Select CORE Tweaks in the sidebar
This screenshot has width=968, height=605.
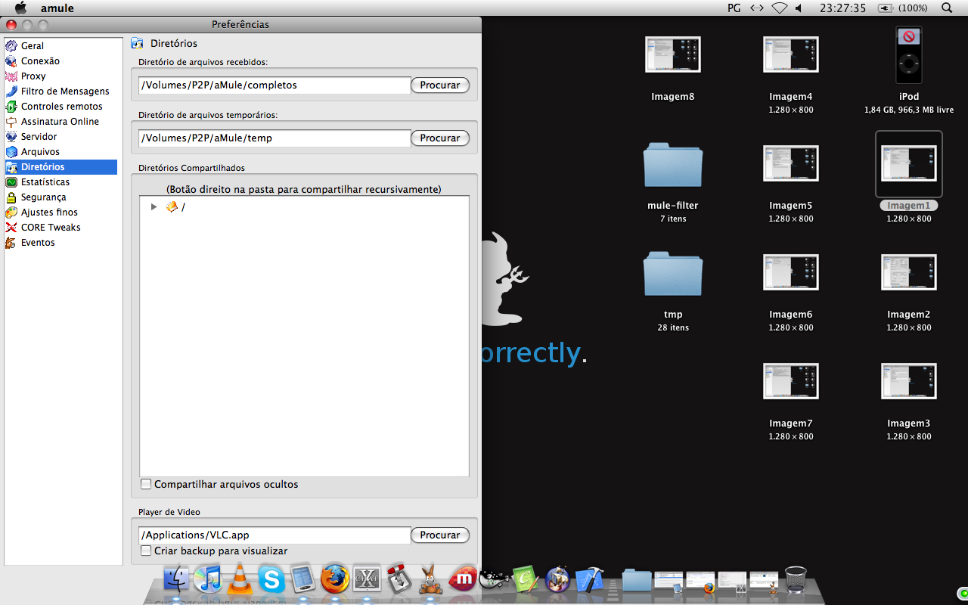[x=50, y=228]
